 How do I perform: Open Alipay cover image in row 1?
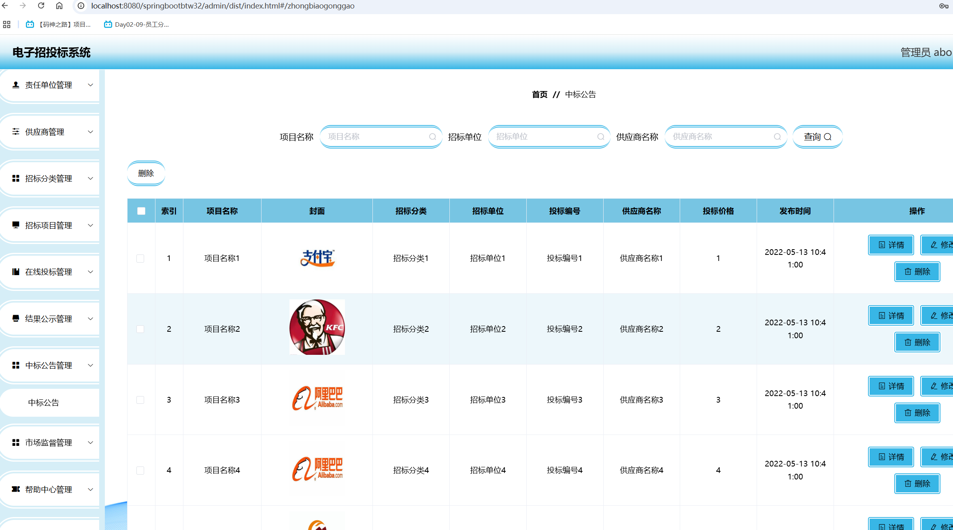coord(317,258)
